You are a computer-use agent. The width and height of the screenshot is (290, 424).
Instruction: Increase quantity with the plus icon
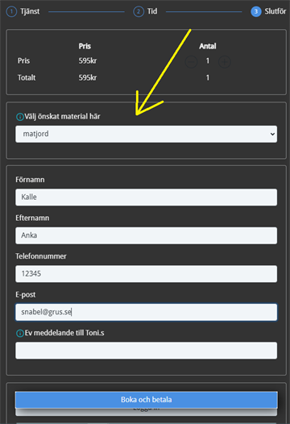click(224, 62)
